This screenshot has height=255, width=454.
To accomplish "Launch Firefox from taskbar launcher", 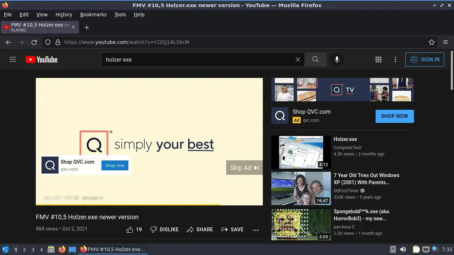I will (x=62, y=249).
